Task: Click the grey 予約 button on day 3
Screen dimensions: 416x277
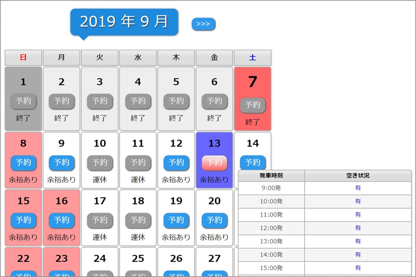Action: (100, 101)
